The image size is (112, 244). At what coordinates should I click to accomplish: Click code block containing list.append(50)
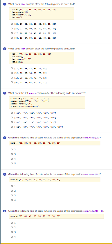(41, 14)
